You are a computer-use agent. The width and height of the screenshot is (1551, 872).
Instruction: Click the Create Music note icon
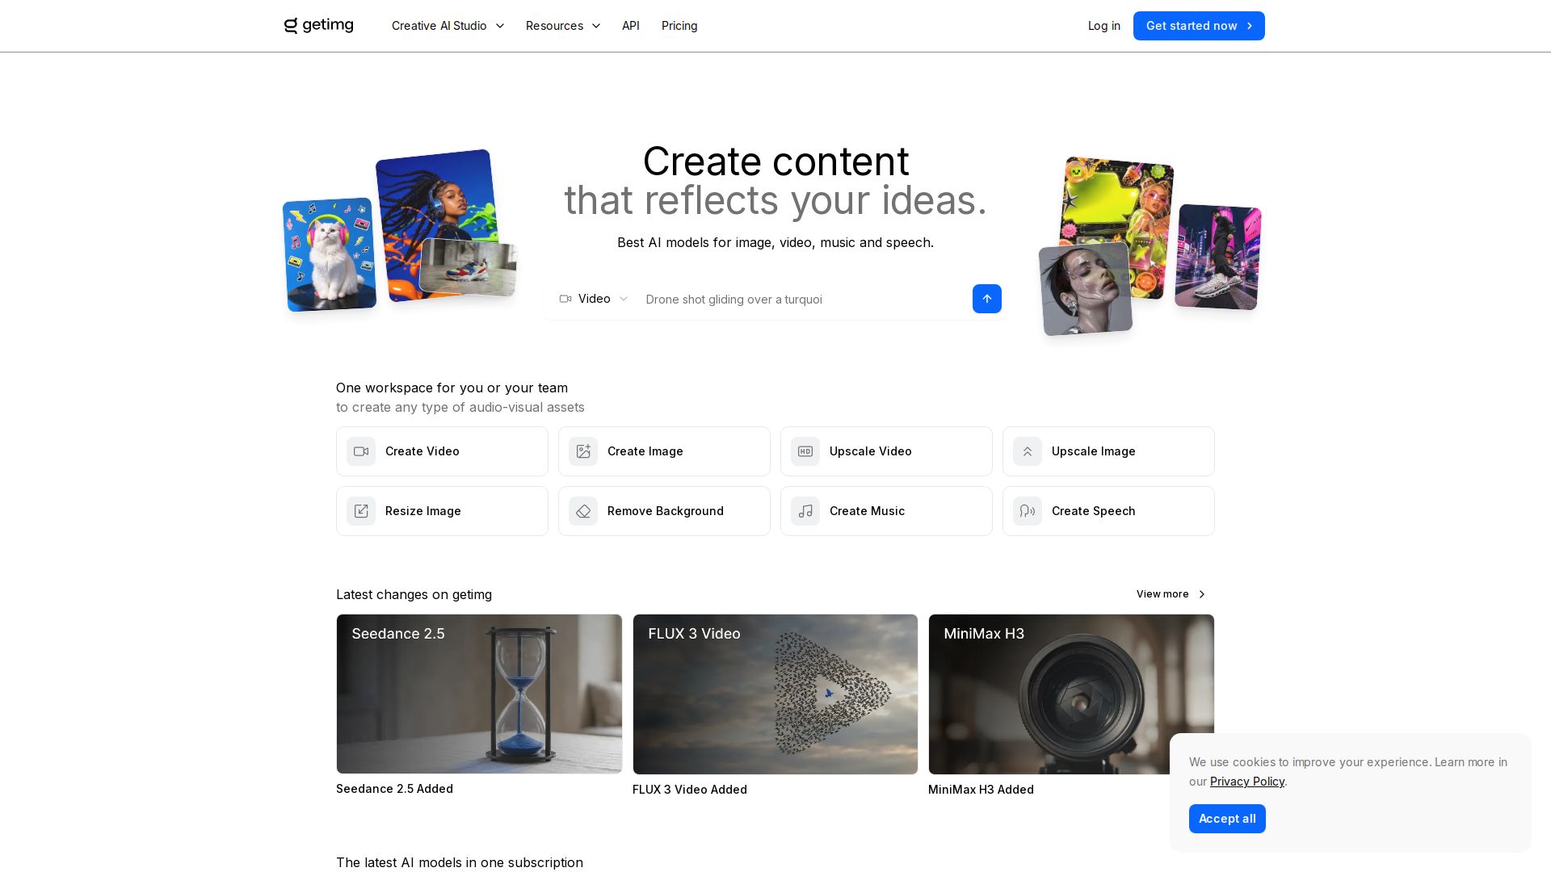[805, 511]
